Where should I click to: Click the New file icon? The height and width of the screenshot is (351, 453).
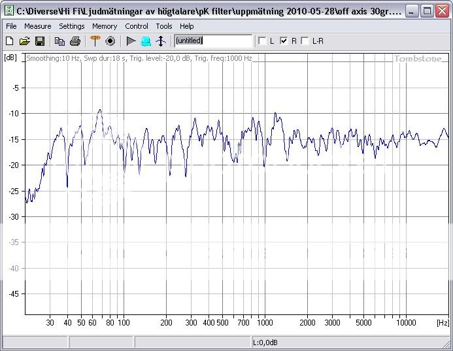coord(9,41)
